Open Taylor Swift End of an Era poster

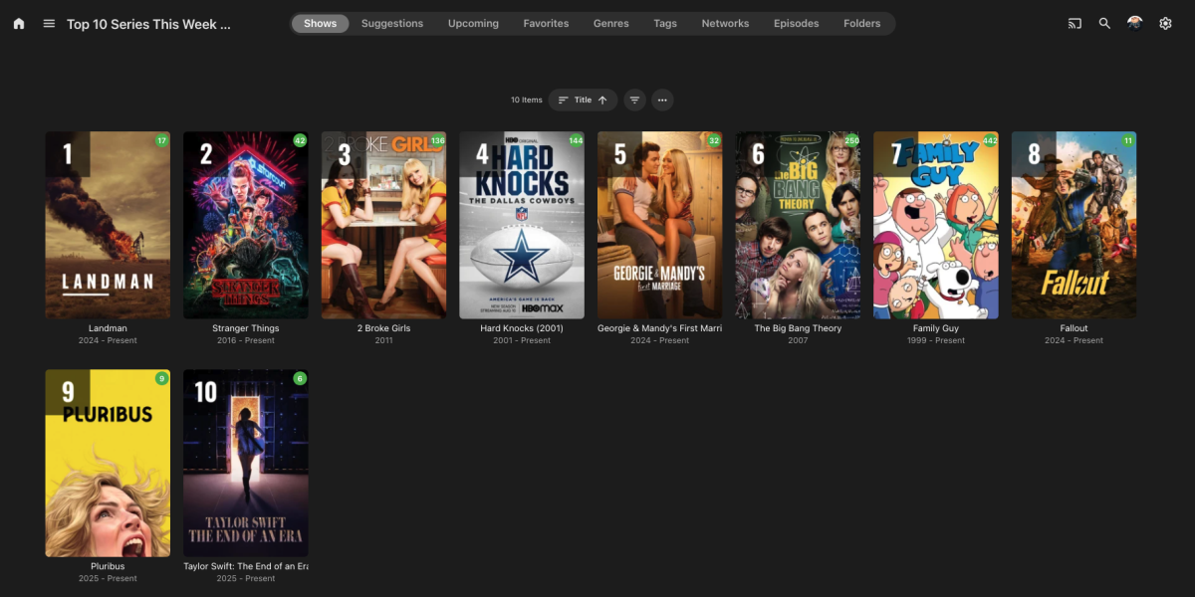[x=246, y=463]
